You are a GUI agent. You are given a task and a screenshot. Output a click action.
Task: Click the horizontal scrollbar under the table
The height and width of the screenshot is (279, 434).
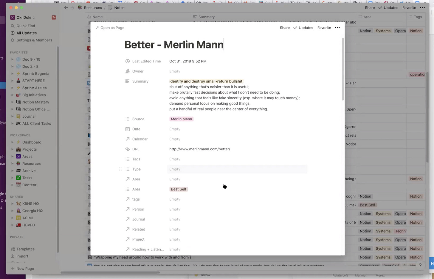[110, 272]
